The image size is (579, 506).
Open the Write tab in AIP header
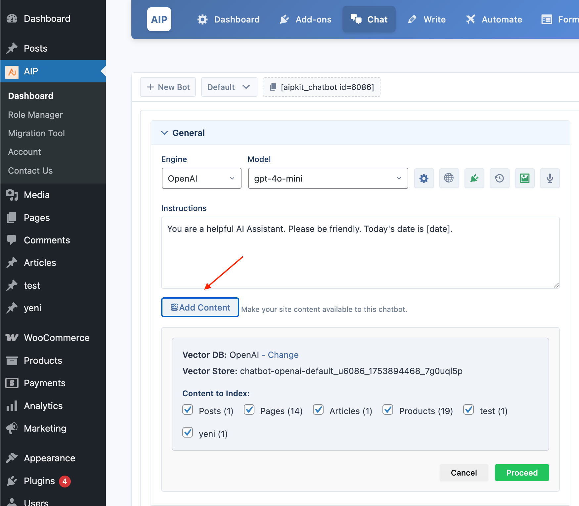[x=427, y=19]
